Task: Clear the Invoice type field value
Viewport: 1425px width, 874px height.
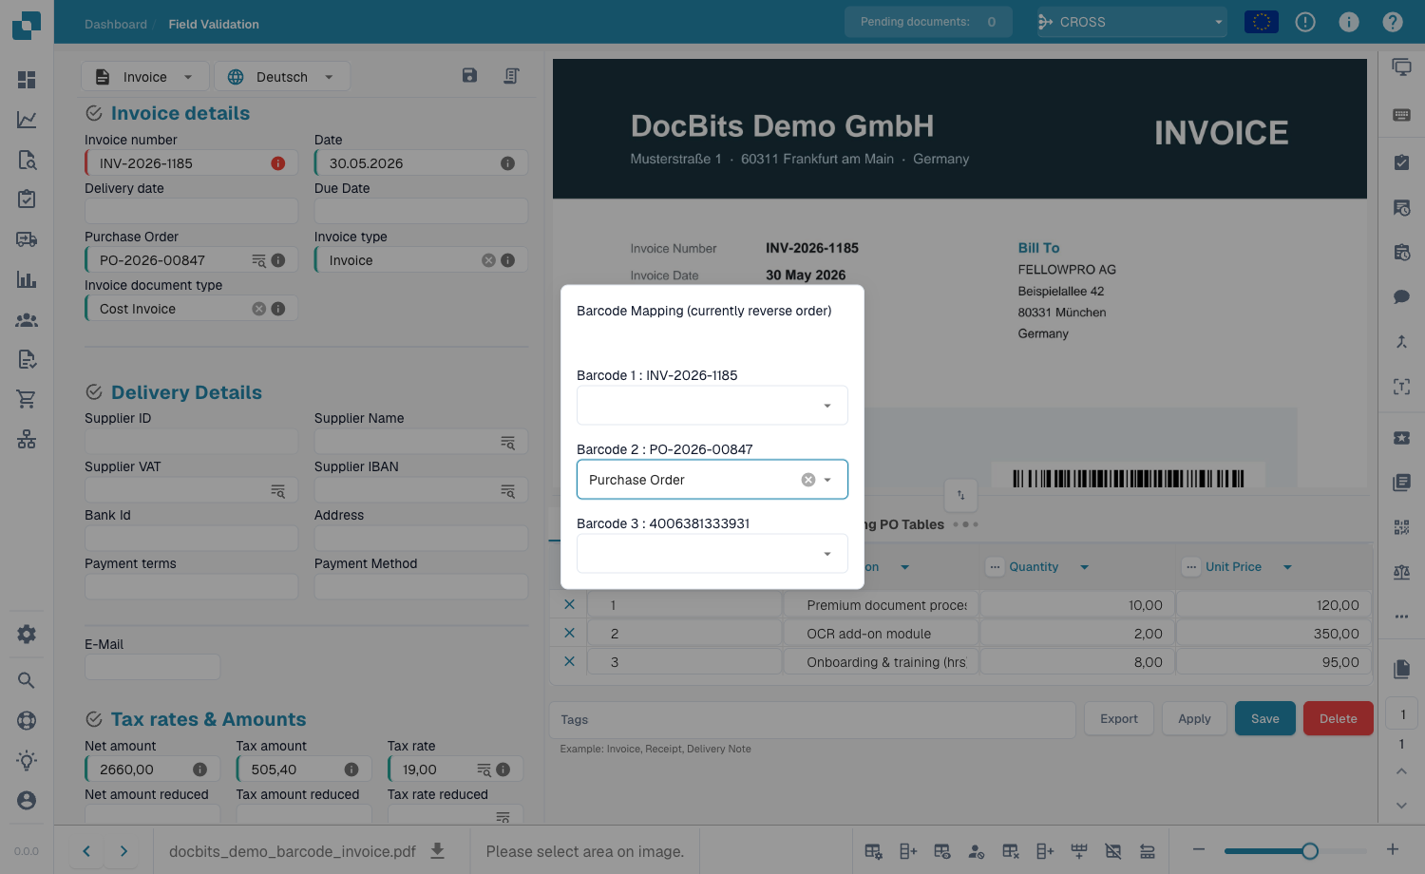Action: tap(488, 260)
